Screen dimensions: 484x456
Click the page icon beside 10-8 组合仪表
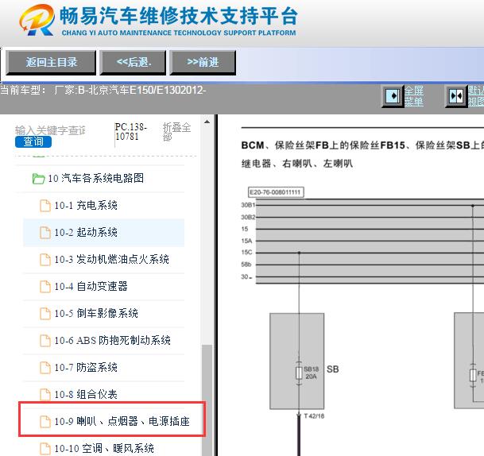45,395
